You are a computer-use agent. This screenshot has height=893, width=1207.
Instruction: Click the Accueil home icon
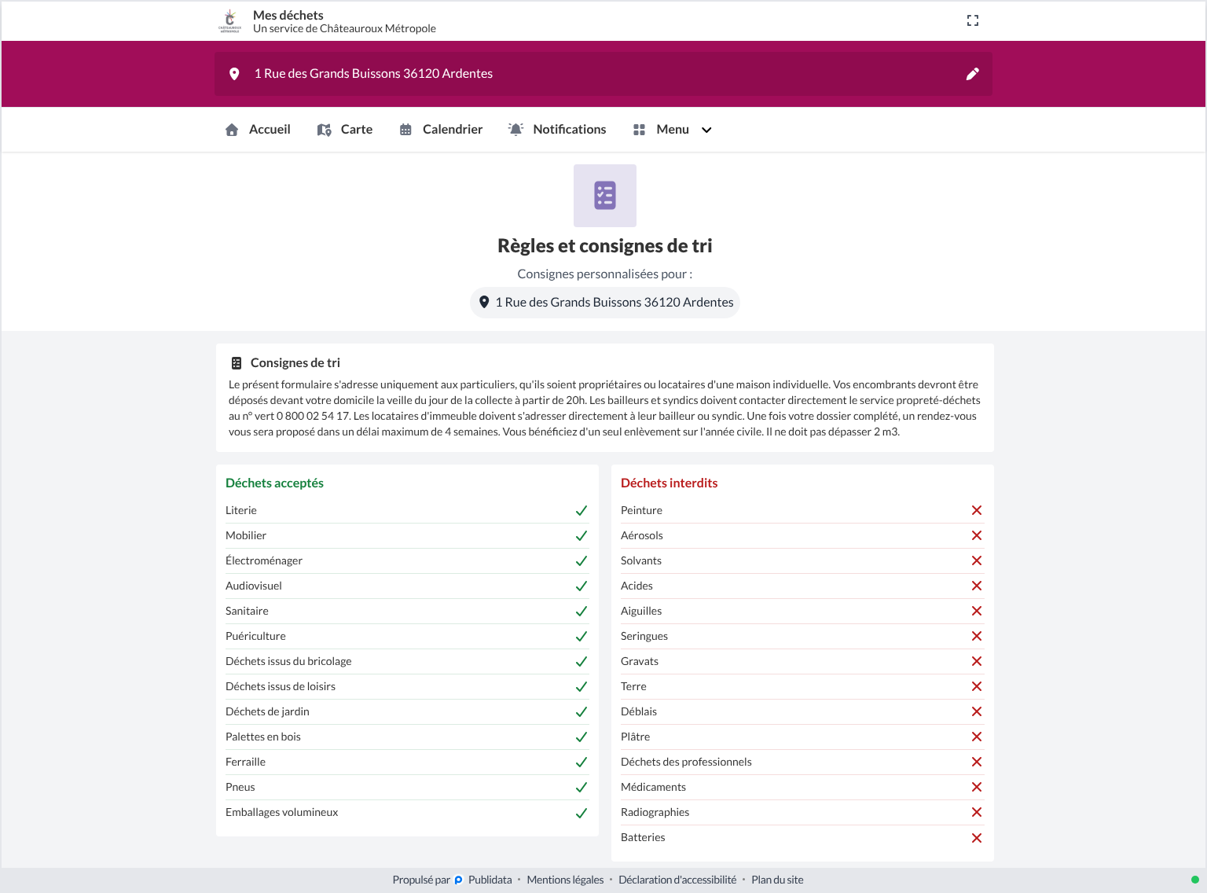pos(232,130)
